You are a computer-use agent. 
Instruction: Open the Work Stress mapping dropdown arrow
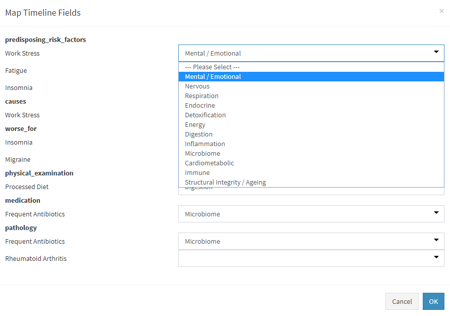[435, 53]
